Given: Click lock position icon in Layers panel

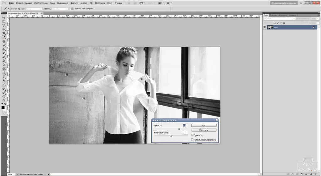Looking at the screenshot, I should pyautogui.click(x=281, y=23).
